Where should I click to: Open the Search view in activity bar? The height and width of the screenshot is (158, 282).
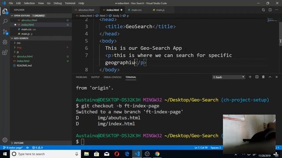pyautogui.click(x=5, y=22)
